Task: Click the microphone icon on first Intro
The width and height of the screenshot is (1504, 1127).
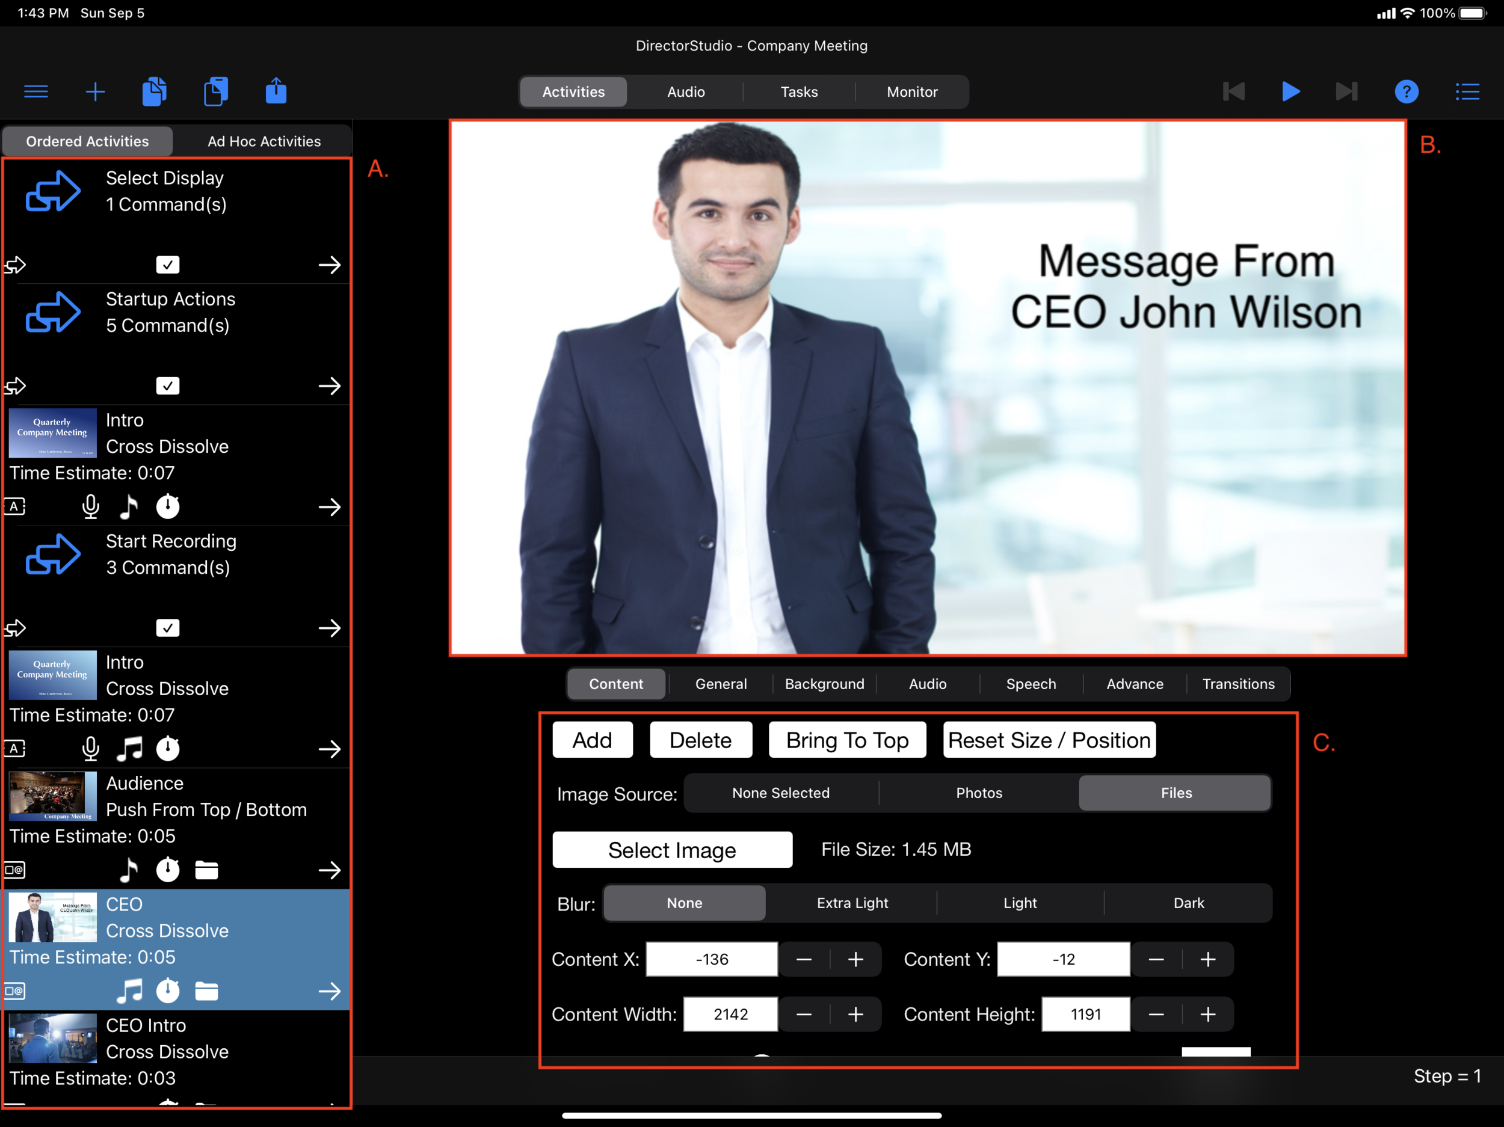Action: coord(90,506)
